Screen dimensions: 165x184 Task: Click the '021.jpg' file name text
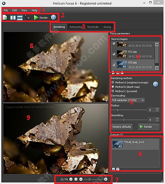(x=132, y=52)
